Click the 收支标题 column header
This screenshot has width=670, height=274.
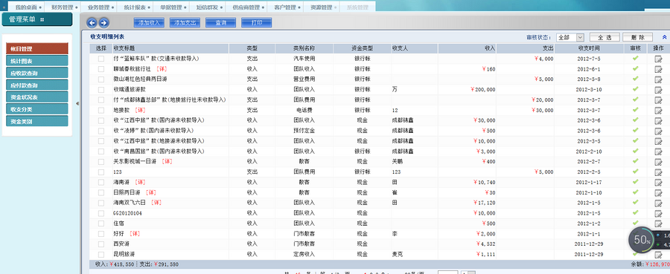(x=170, y=48)
